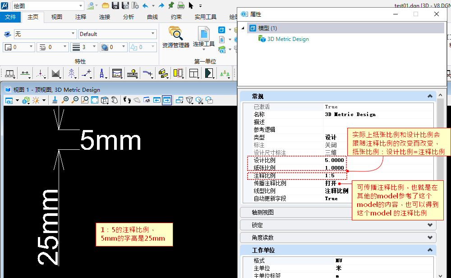Go to View Previous left arrow
This screenshot has height=278, width=451.
[x=157, y=100]
